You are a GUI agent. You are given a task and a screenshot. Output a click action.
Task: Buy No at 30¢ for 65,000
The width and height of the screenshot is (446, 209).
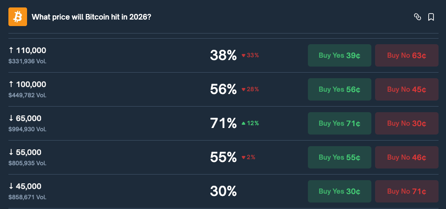[406, 123]
